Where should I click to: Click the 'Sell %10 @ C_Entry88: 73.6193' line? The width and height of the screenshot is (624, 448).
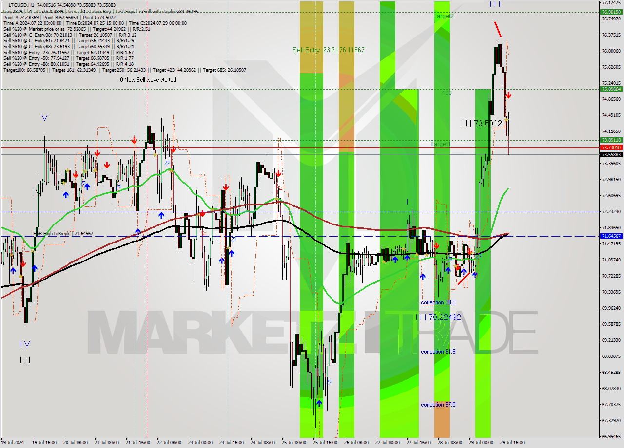pyautogui.click(x=68, y=46)
